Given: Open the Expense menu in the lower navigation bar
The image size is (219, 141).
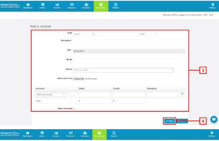Looking at the screenshot, I should (x=71, y=134).
